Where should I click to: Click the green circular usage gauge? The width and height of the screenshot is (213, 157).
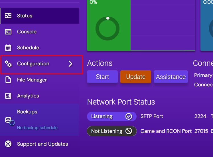[x=107, y=29]
